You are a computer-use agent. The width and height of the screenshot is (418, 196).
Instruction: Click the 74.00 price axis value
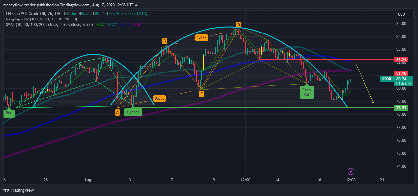(x=402, y=166)
